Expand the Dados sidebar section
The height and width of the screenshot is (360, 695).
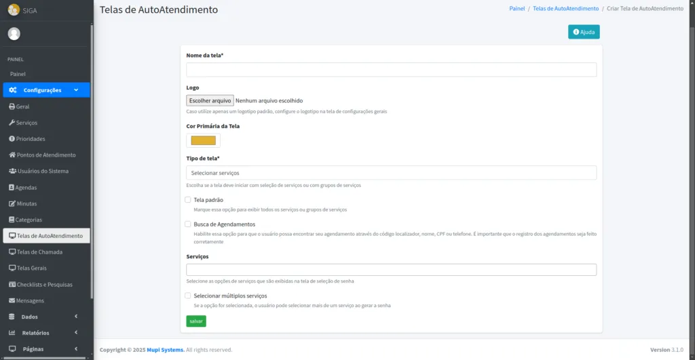pos(45,317)
